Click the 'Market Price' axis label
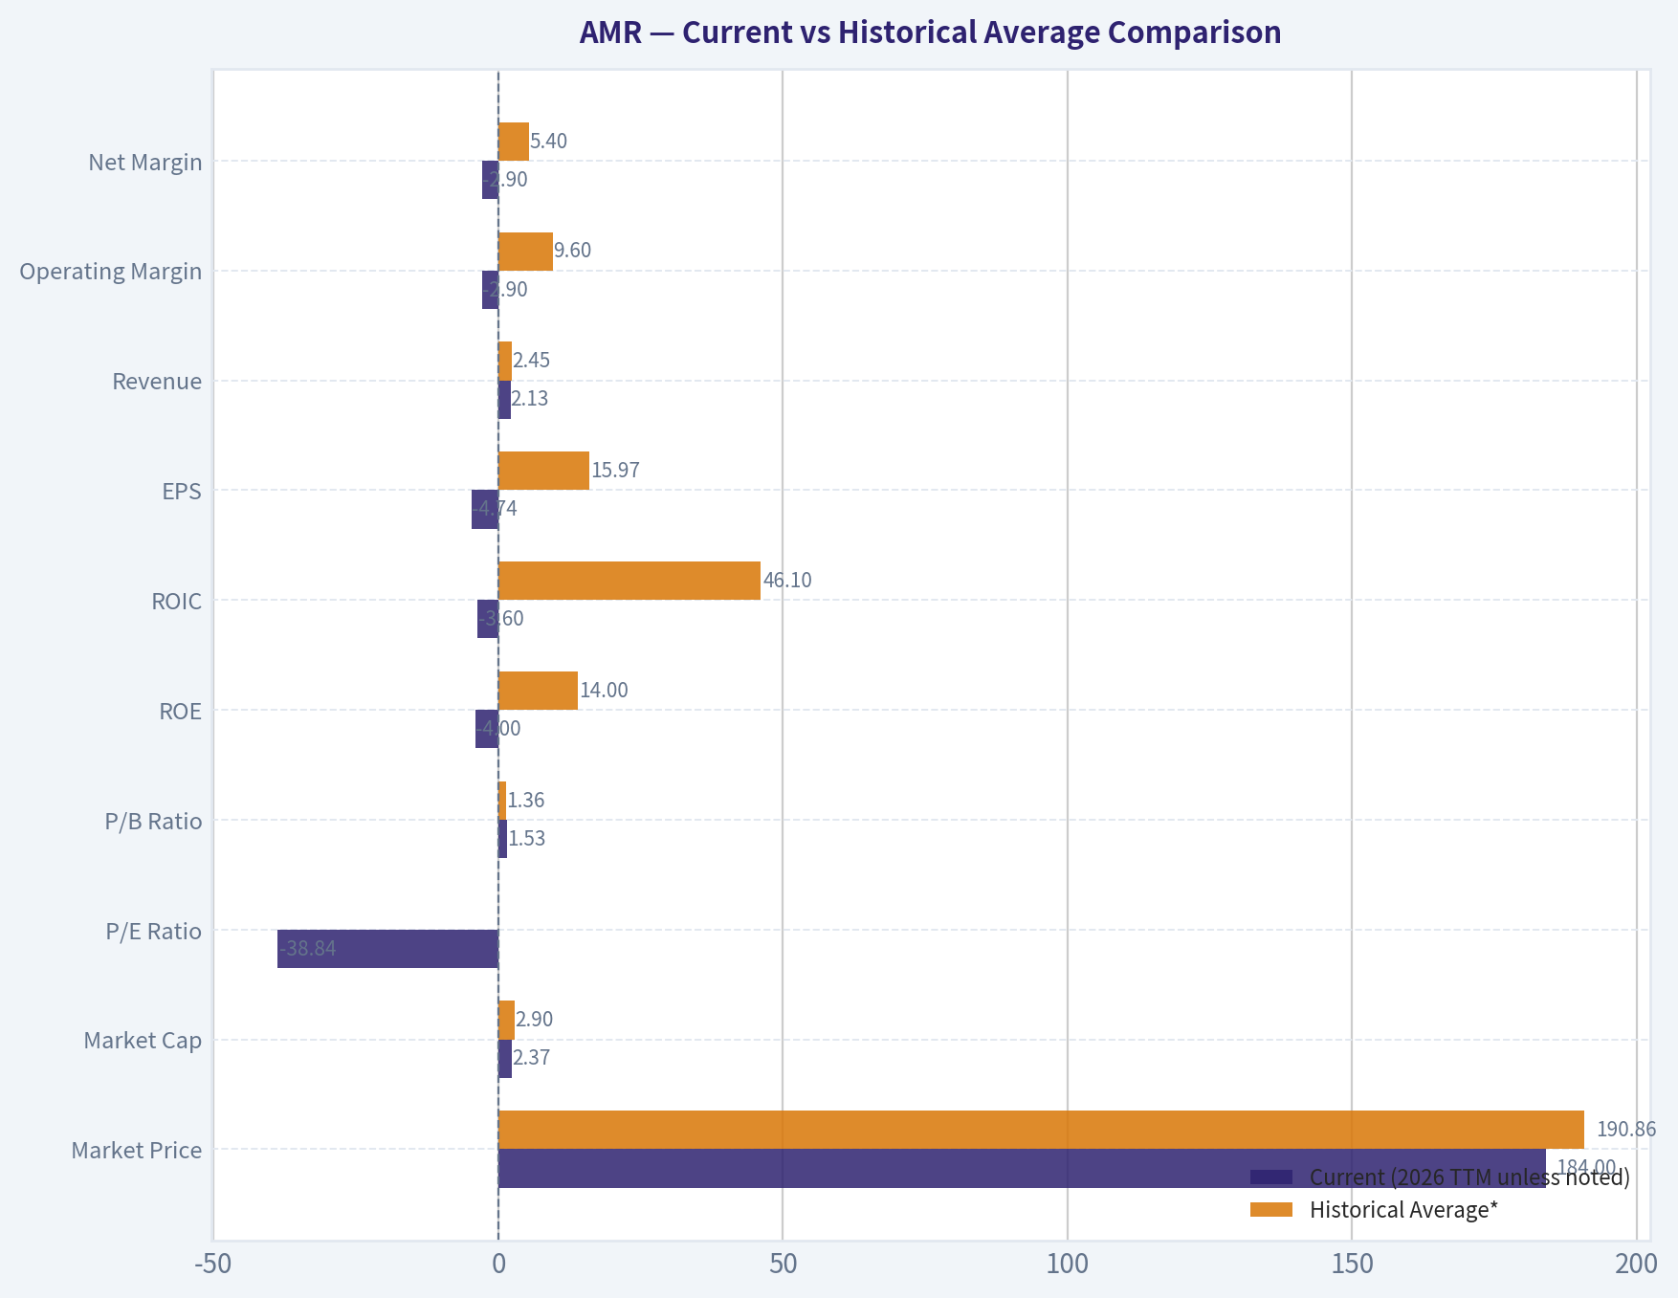This screenshot has width=1678, height=1298. (137, 1151)
